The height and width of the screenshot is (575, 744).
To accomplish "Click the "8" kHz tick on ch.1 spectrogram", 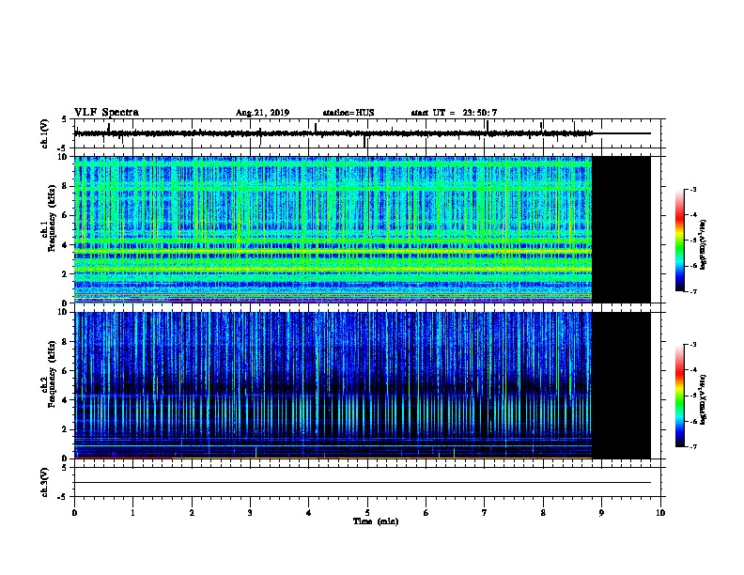I will [x=65, y=186].
